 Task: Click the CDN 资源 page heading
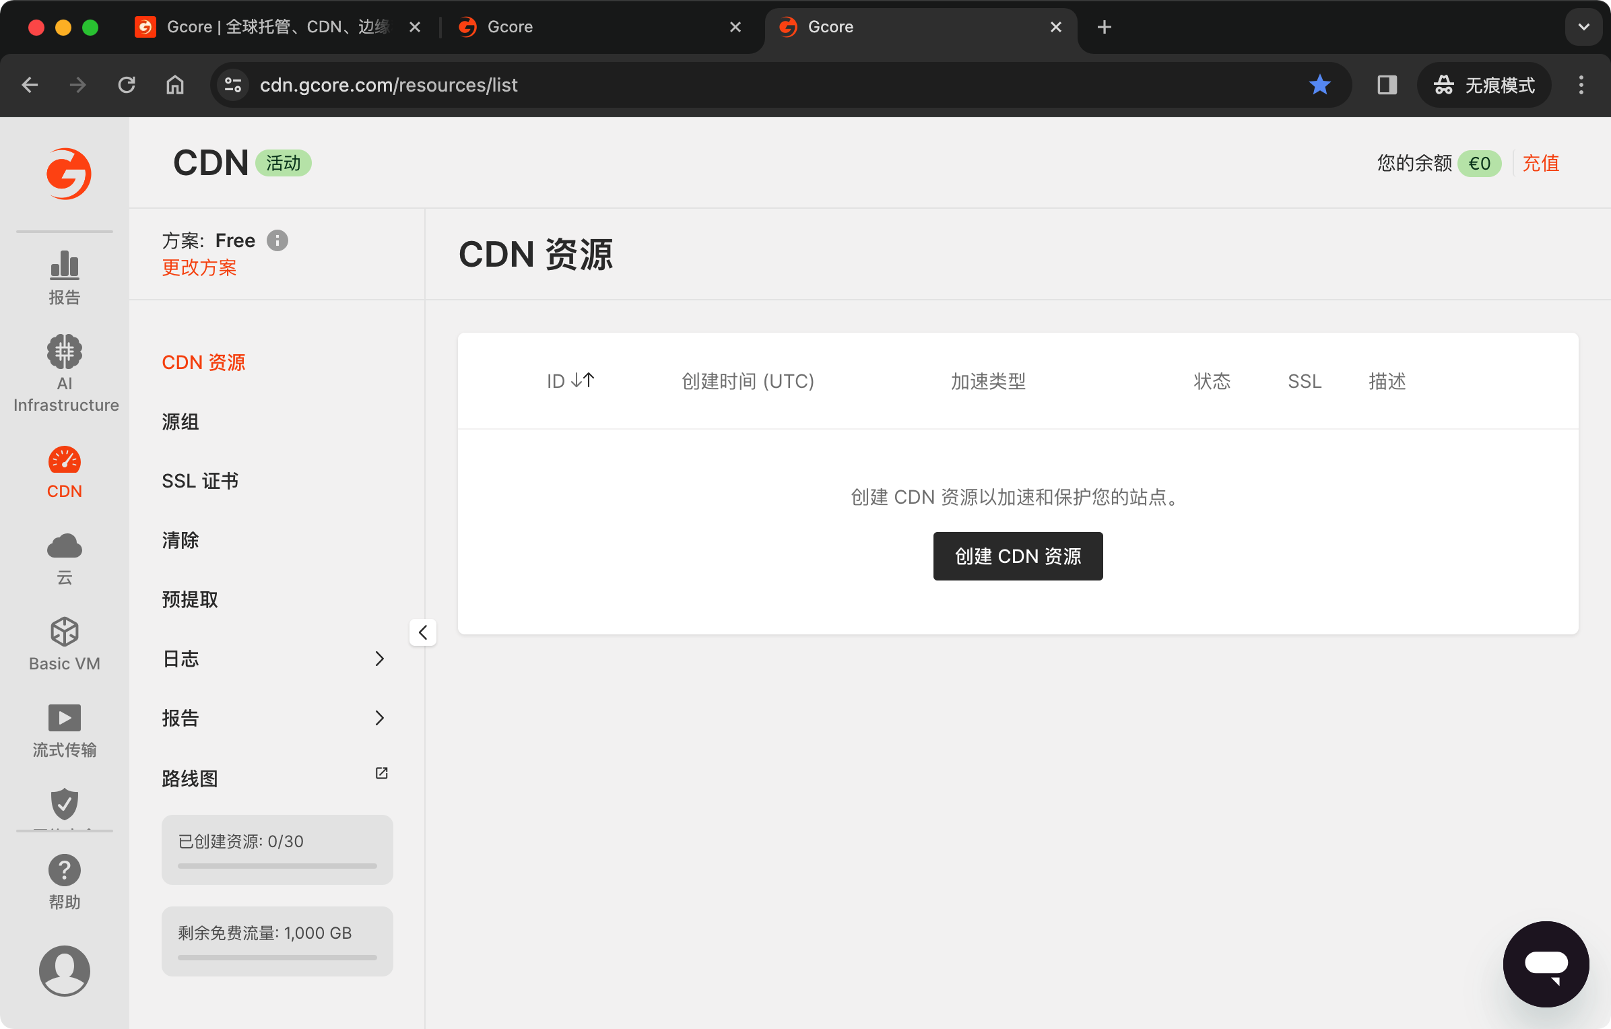point(535,255)
